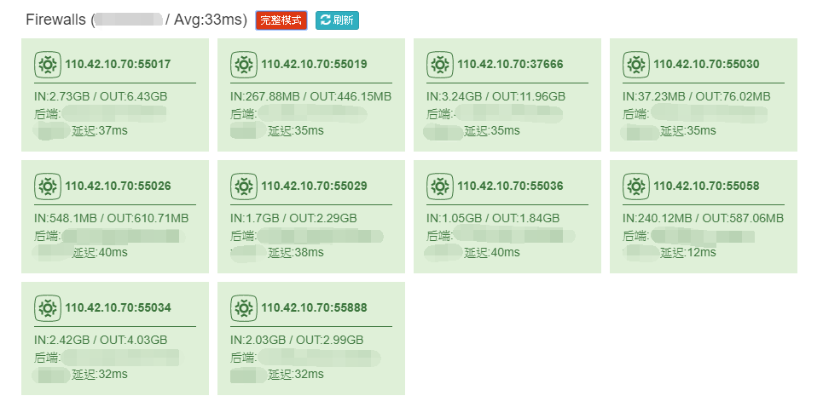Viewport: 823px width, 413px height.
Task: Open settings gear of 110.42.10.70:55029
Action: click(x=244, y=186)
